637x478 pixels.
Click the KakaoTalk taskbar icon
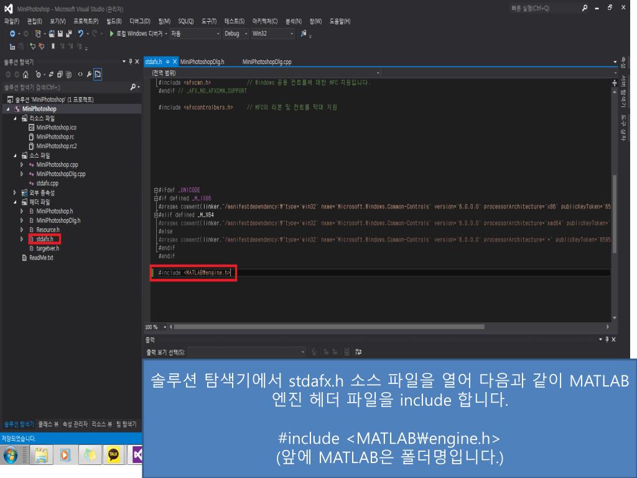pyautogui.click(x=113, y=455)
